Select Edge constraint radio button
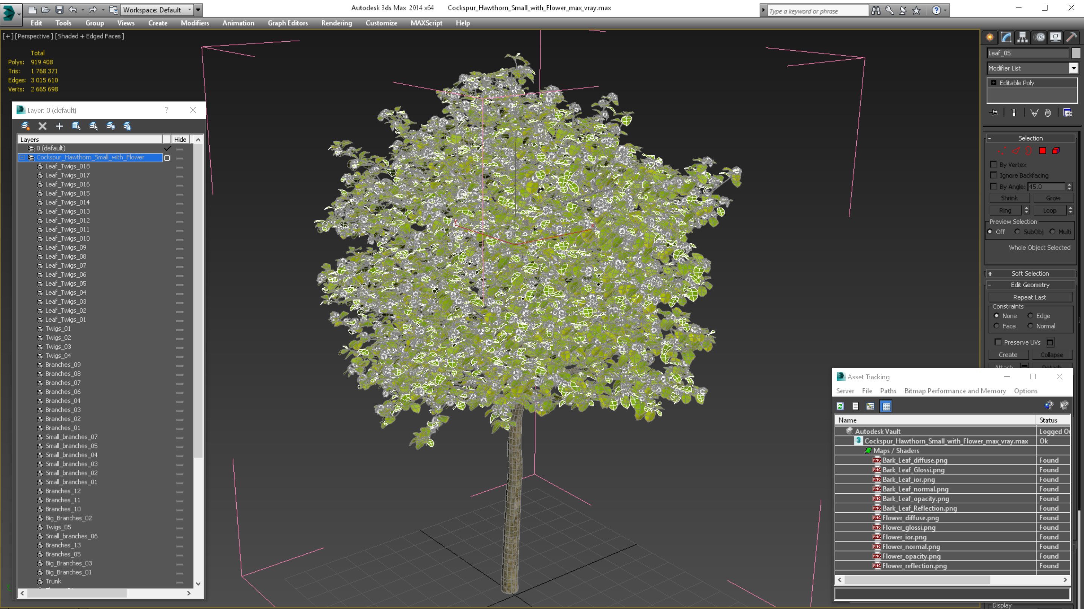 [1030, 316]
